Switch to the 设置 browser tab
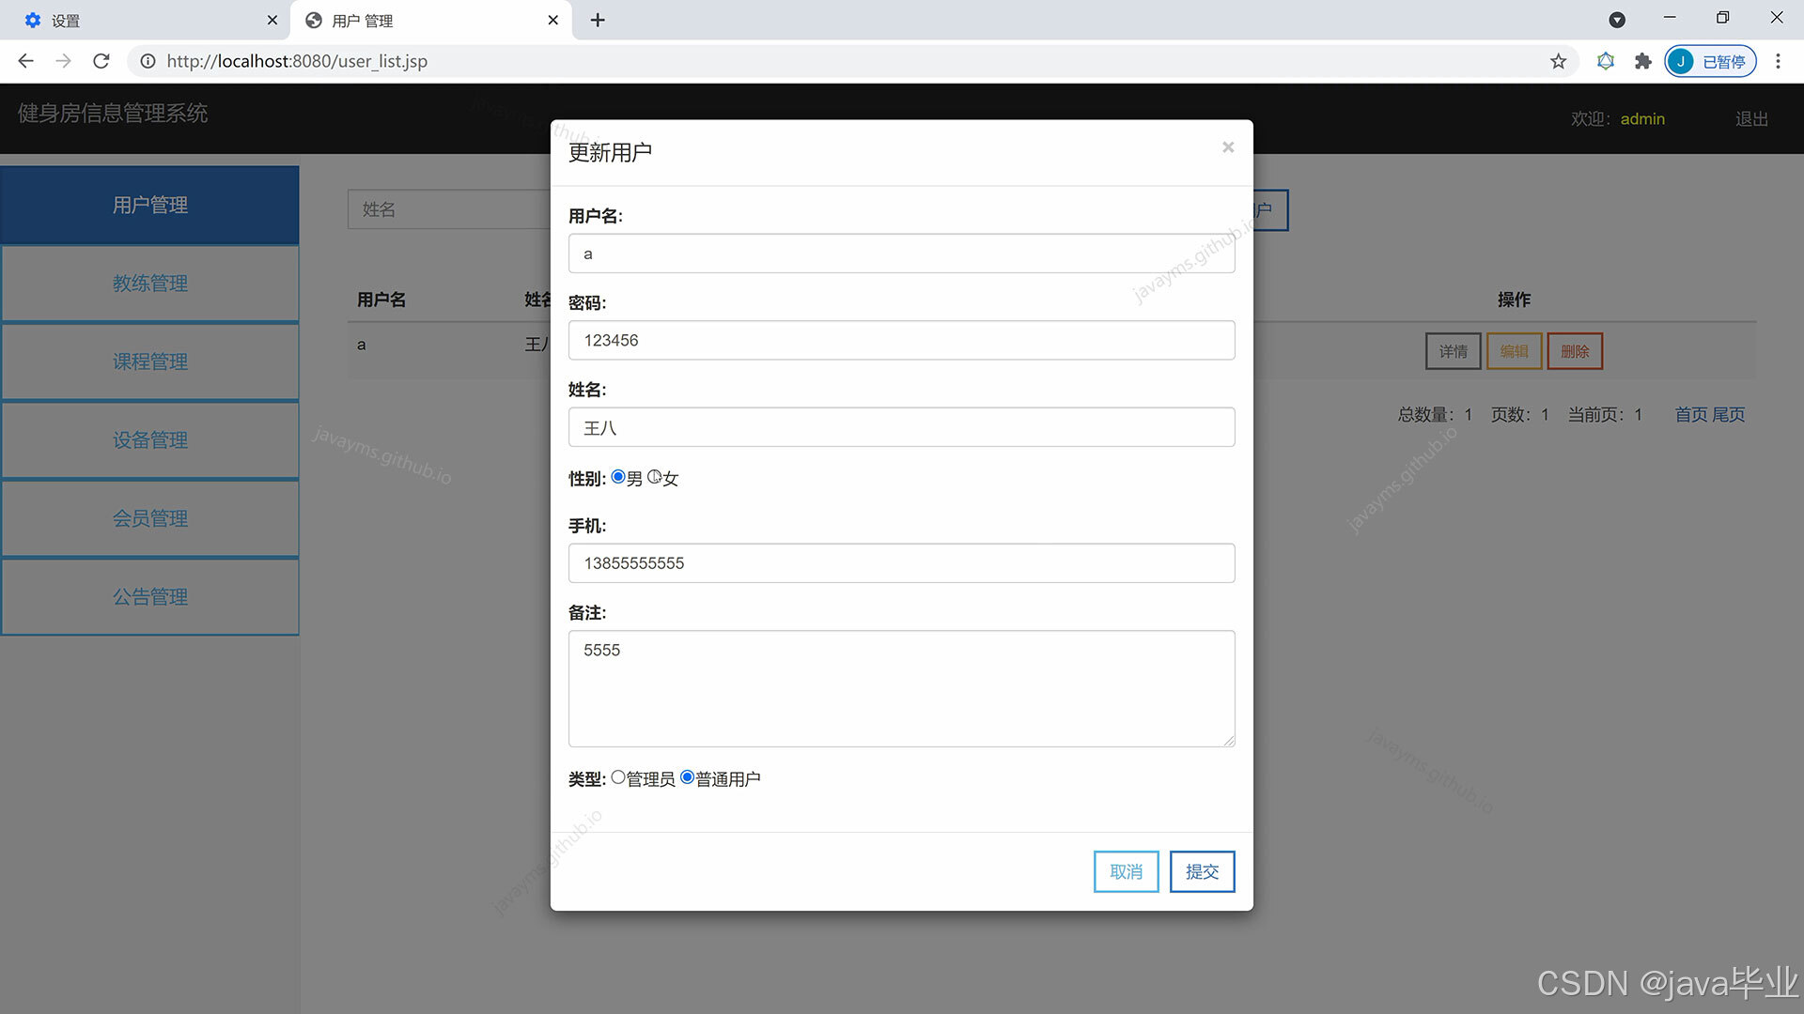The height and width of the screenshot is (1014, 1804). click(146, 20)
